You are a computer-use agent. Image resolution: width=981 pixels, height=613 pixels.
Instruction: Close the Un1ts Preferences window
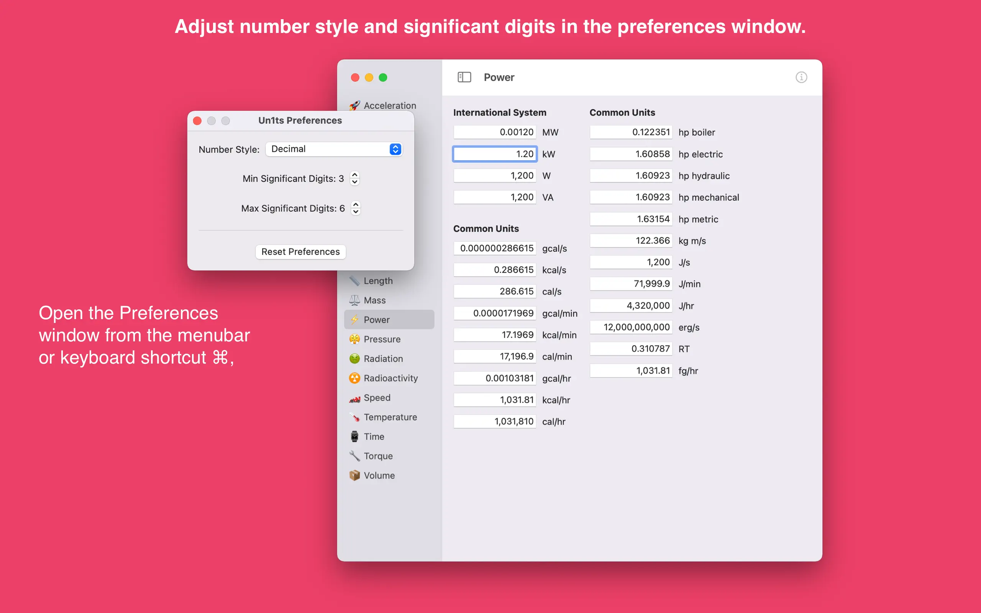197,121
